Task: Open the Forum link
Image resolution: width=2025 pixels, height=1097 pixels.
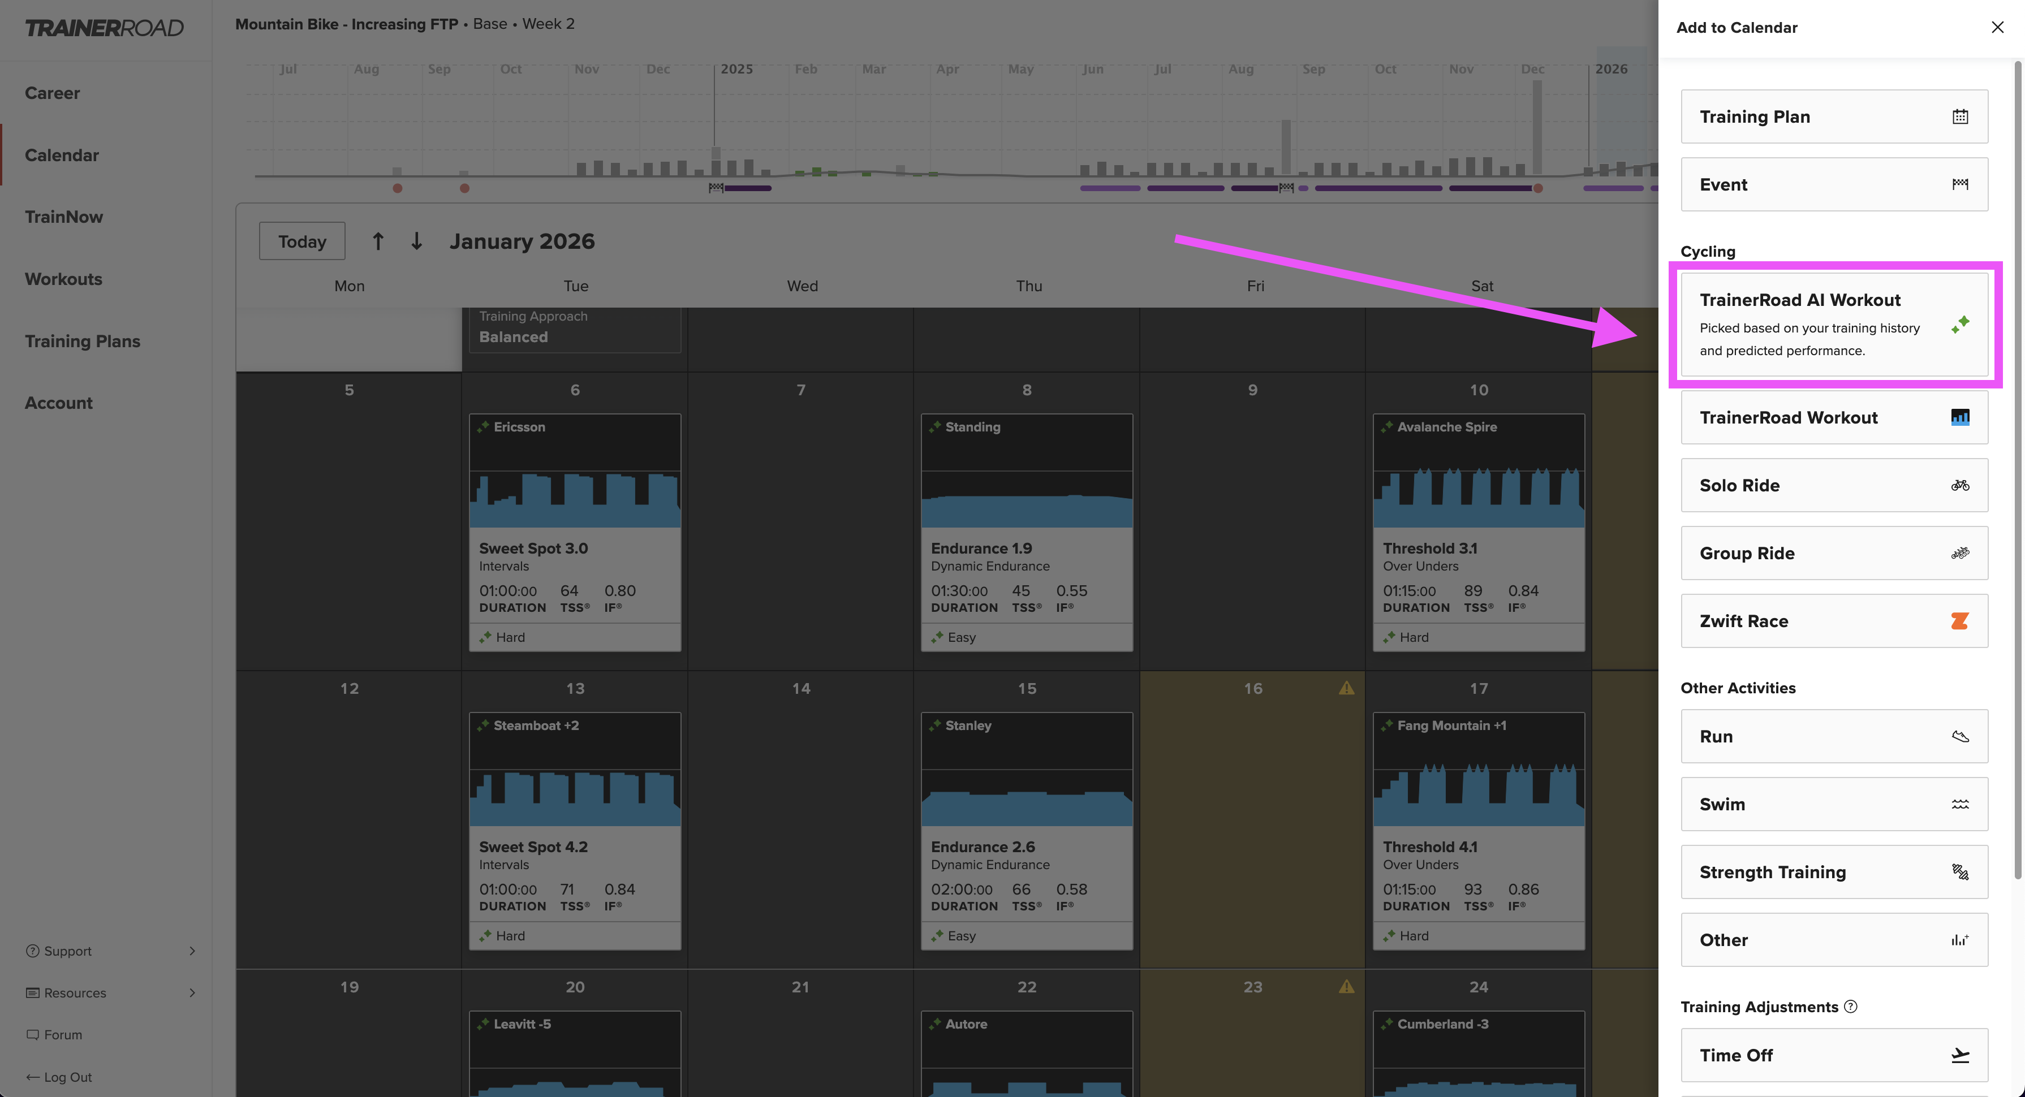Action: [63, 1035]
